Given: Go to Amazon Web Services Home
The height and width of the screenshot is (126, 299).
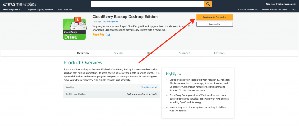Looking at the screenshot, I should [274, 10].
